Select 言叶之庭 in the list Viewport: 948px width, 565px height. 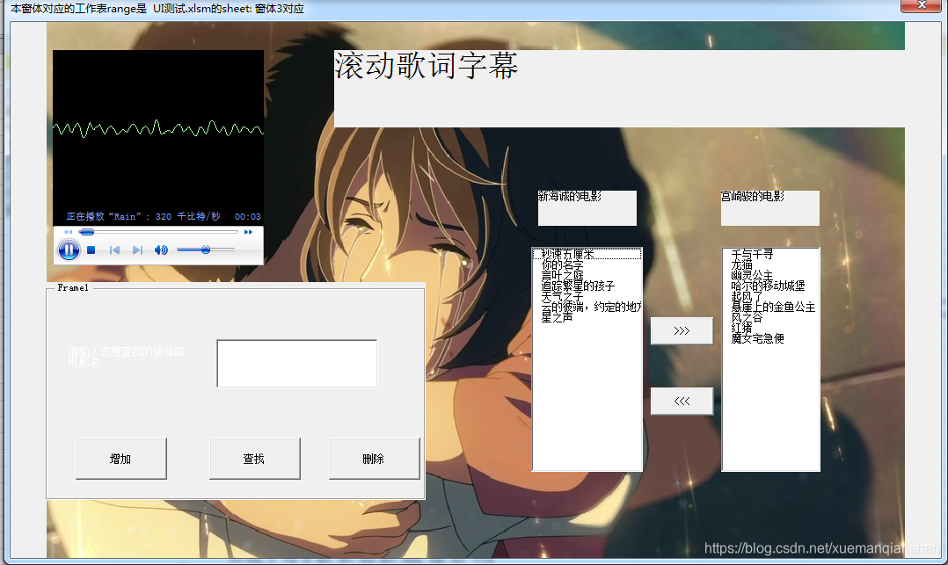click(587, 275)
